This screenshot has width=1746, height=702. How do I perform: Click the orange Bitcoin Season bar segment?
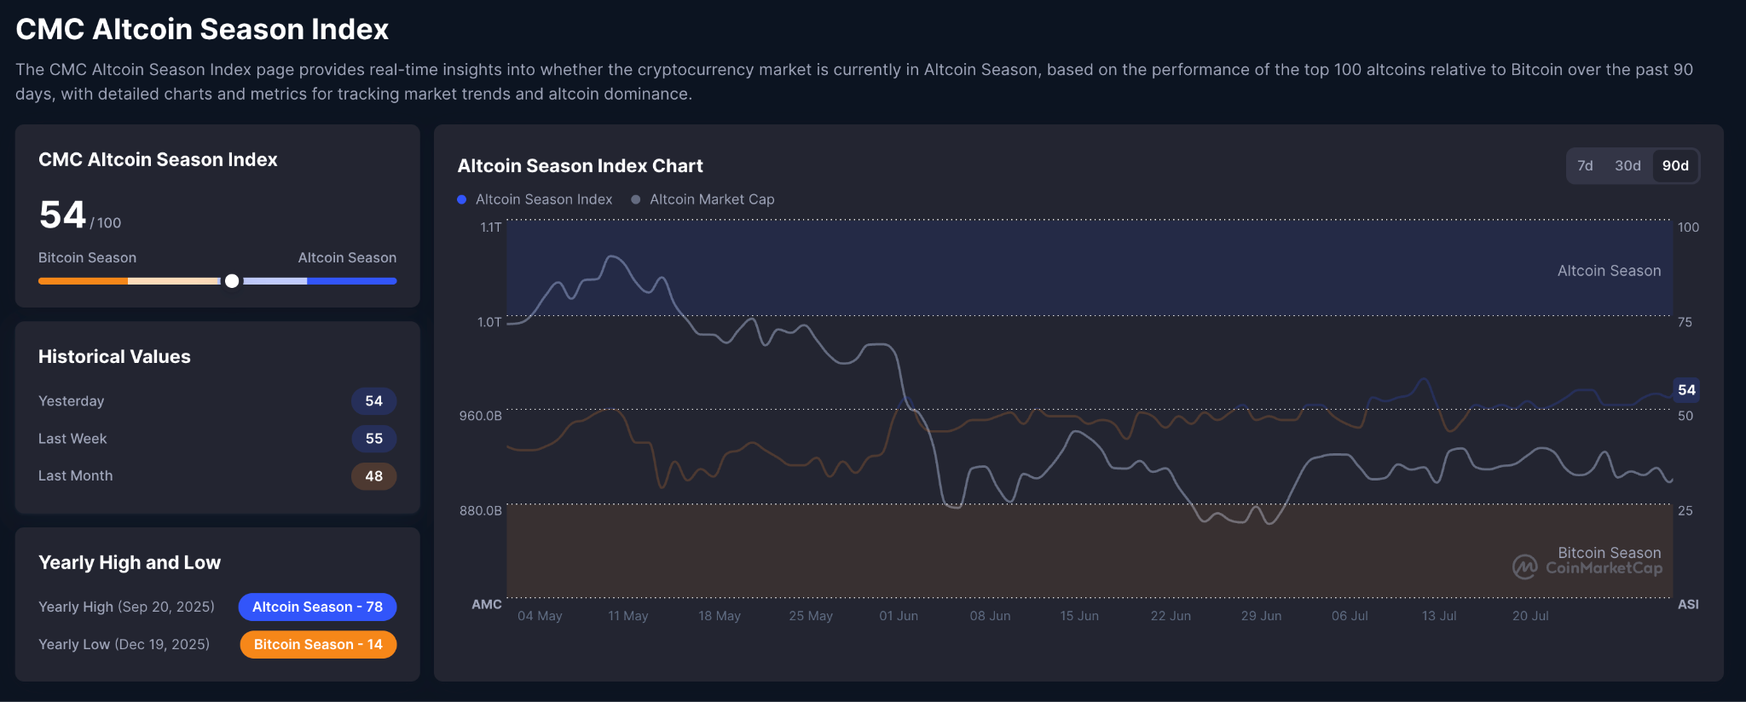(x=83, y=281)
